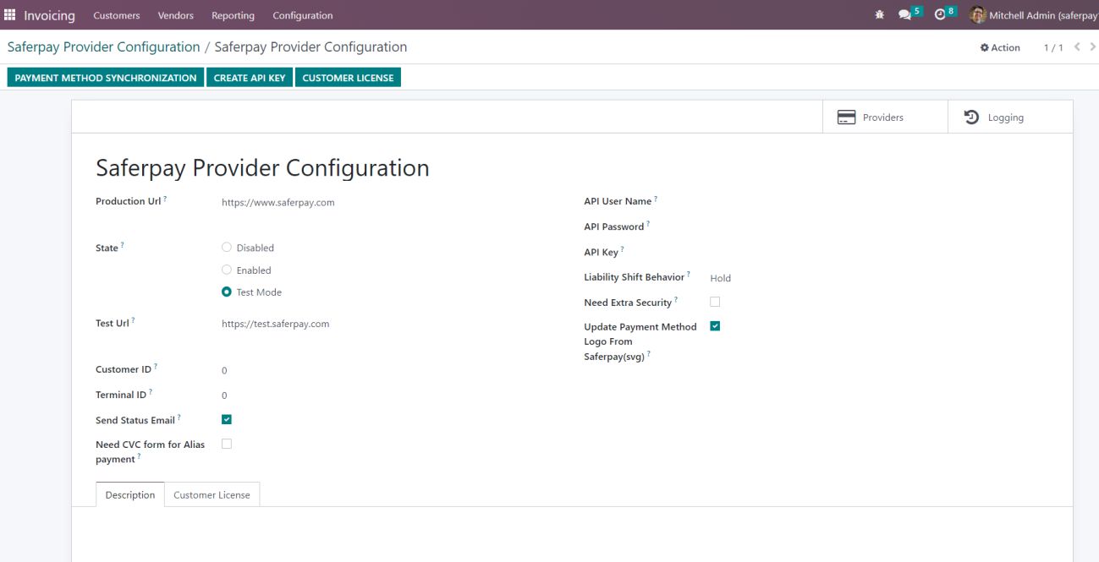
Task: Open the apps grid menu icon
Action: coord(10,15)
